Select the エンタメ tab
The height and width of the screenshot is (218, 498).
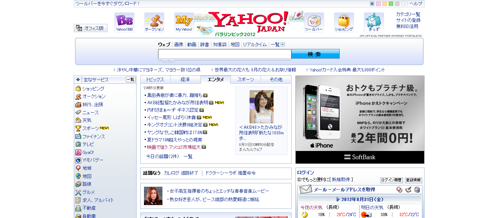click(x=216, y=80)
